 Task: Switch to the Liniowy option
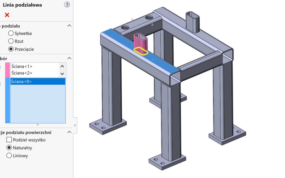pos(9,156)
